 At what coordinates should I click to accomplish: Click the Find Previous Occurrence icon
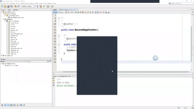pyautogui.click(x=78, y=12)
